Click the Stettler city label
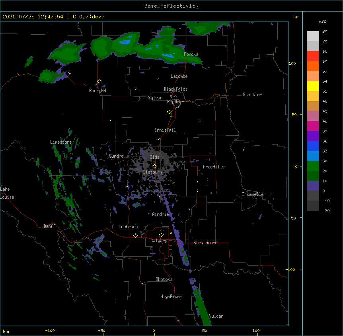This screenshot has width=343, height=336. [x=252, y=95]
